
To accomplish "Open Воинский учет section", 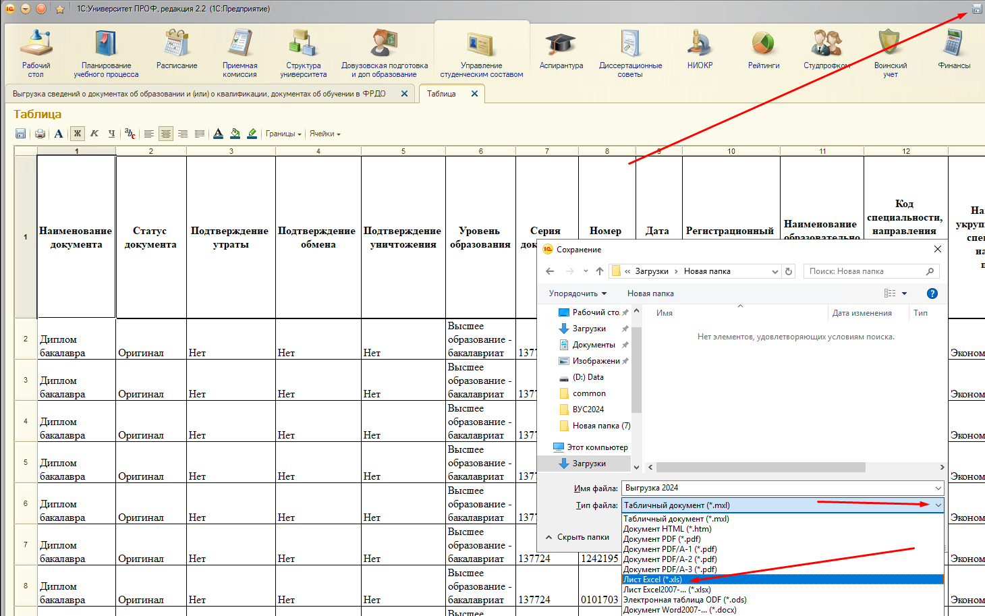I will [x=890, y=53].
